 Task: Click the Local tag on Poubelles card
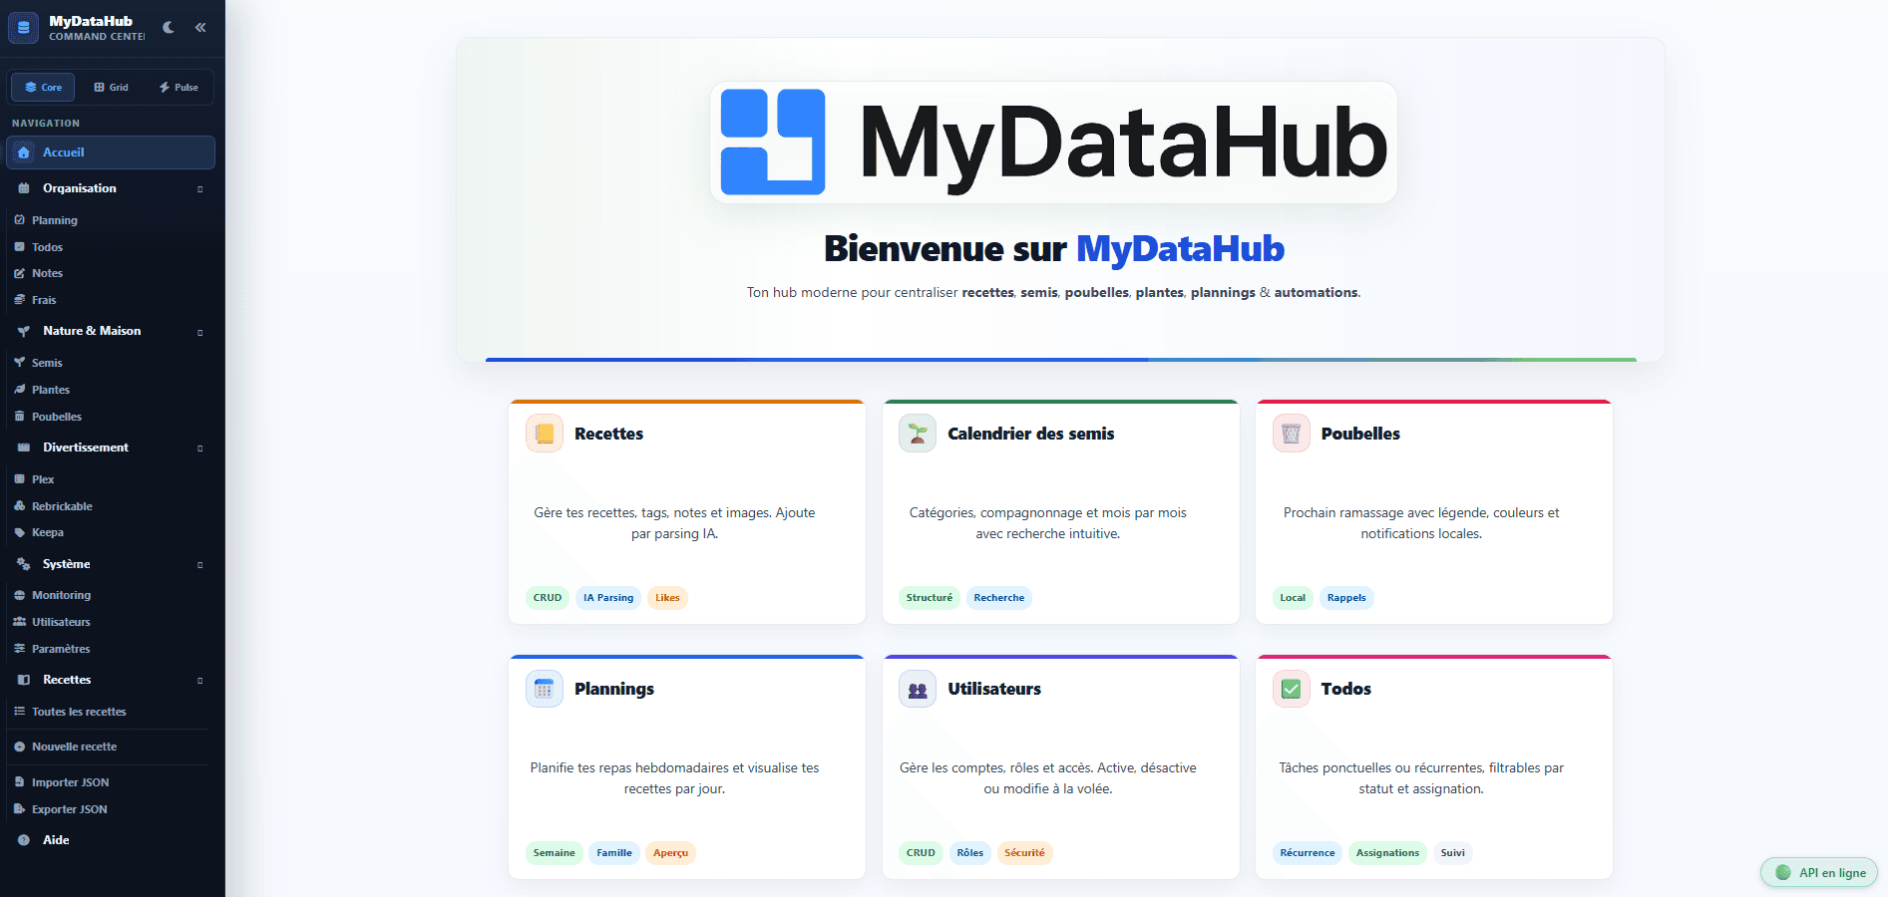1293,598
